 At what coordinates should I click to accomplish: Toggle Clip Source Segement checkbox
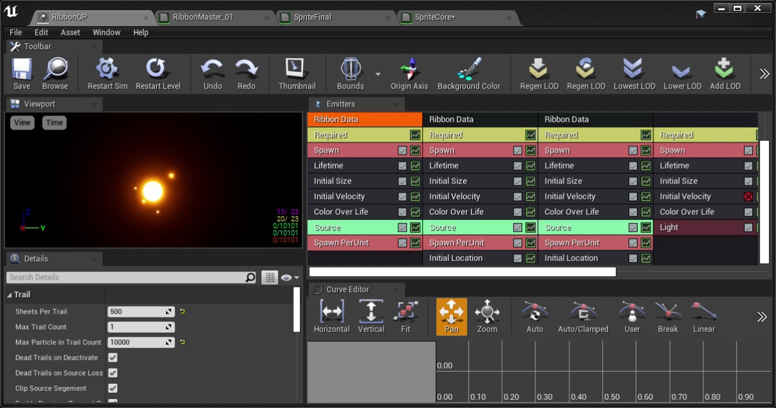pos(113,388)
